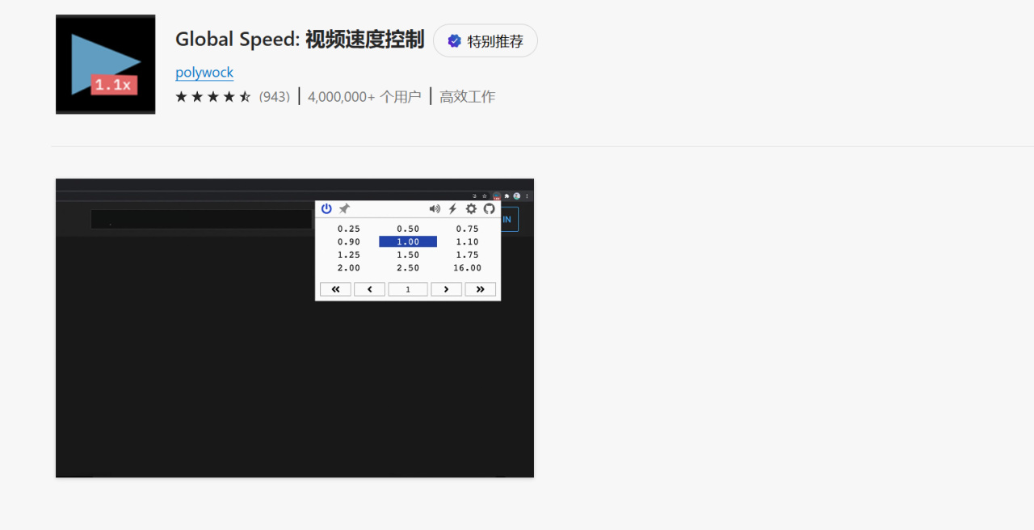The image size is (1034, 530).
Task: Toggle the blue power icon in popup
Action: [326, 208]
